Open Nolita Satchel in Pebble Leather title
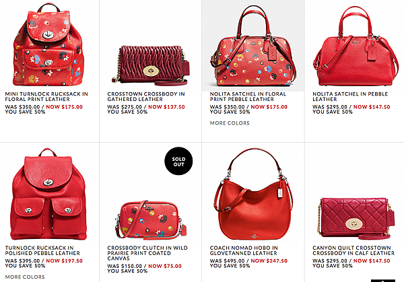 pos(350,96)
